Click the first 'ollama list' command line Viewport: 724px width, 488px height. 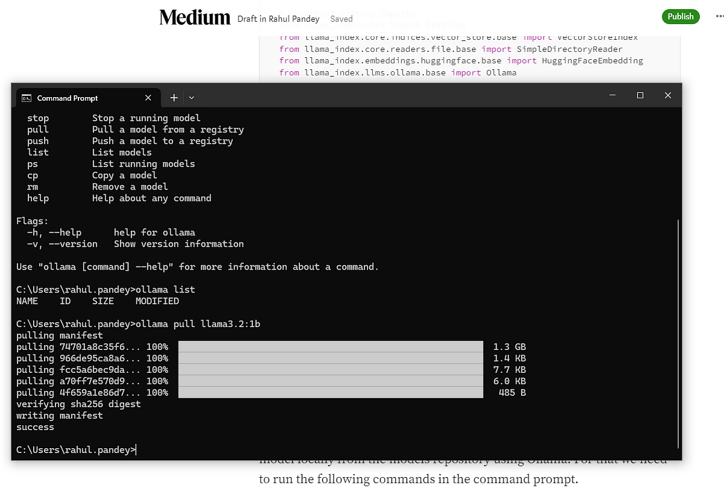point(106,290)
